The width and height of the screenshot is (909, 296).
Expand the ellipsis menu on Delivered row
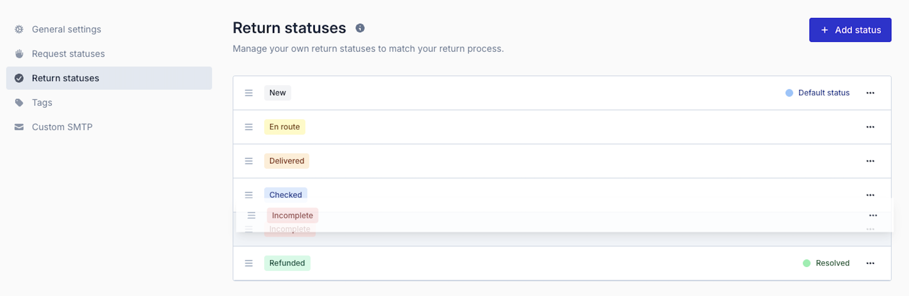coord(870,161)
